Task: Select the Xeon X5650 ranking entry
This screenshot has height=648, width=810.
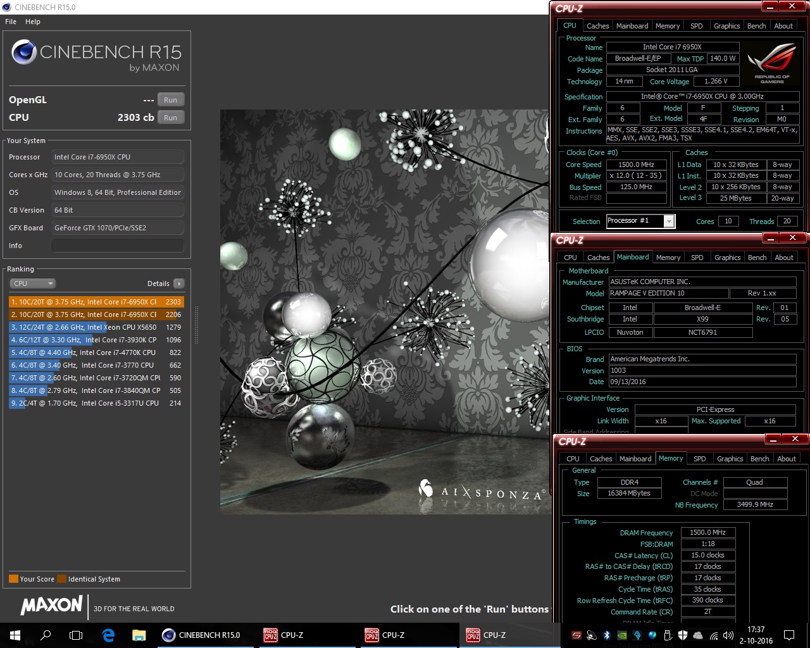Action: [96, 327]
